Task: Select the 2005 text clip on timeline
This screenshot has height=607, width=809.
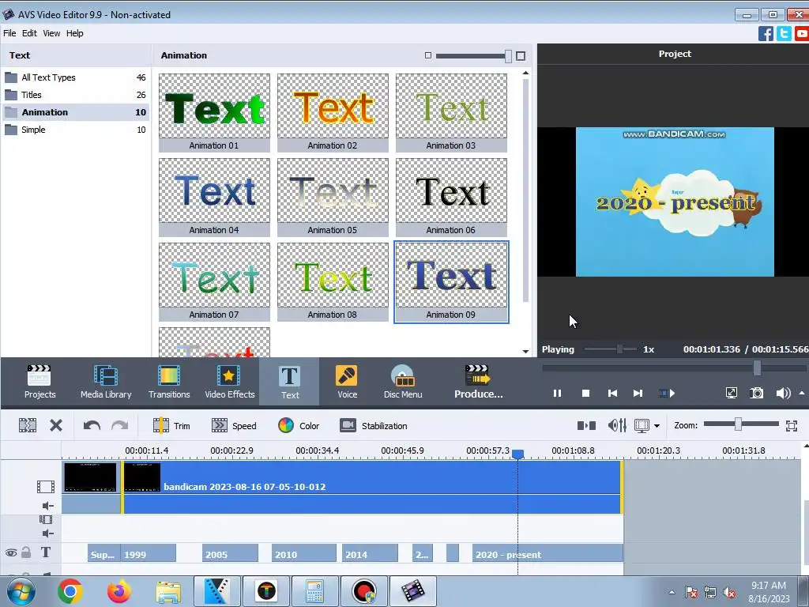Action: pos(230,552)
